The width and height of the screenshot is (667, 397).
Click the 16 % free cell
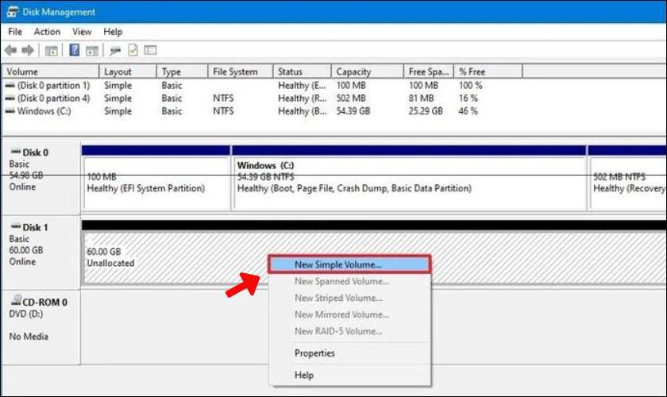point(468,98)
